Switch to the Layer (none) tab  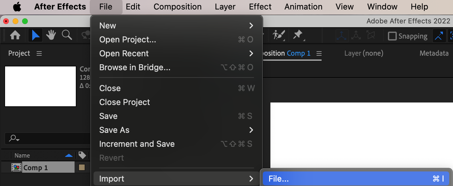pyautogui.click(x=364, y=53)
